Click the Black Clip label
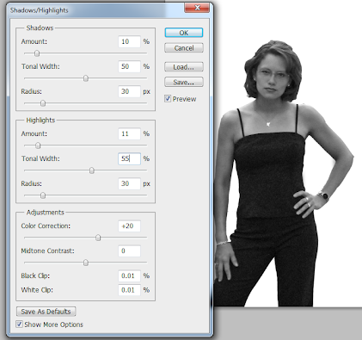 point(35,276)
